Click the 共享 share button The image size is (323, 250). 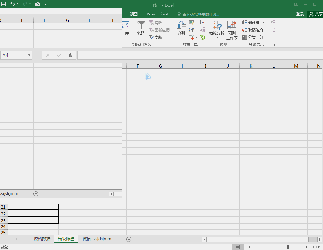[315, 14]
